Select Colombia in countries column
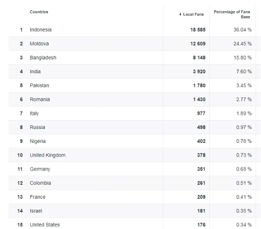This screenshot has height=229, width=261. [40, 183]
